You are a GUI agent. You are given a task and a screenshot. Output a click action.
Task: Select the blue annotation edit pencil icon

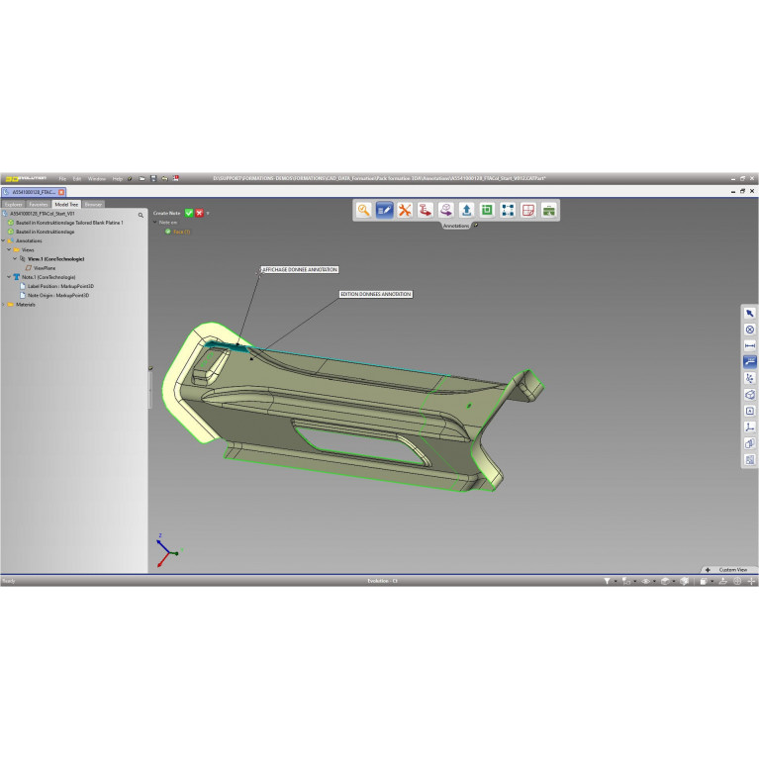click(384, 210)
